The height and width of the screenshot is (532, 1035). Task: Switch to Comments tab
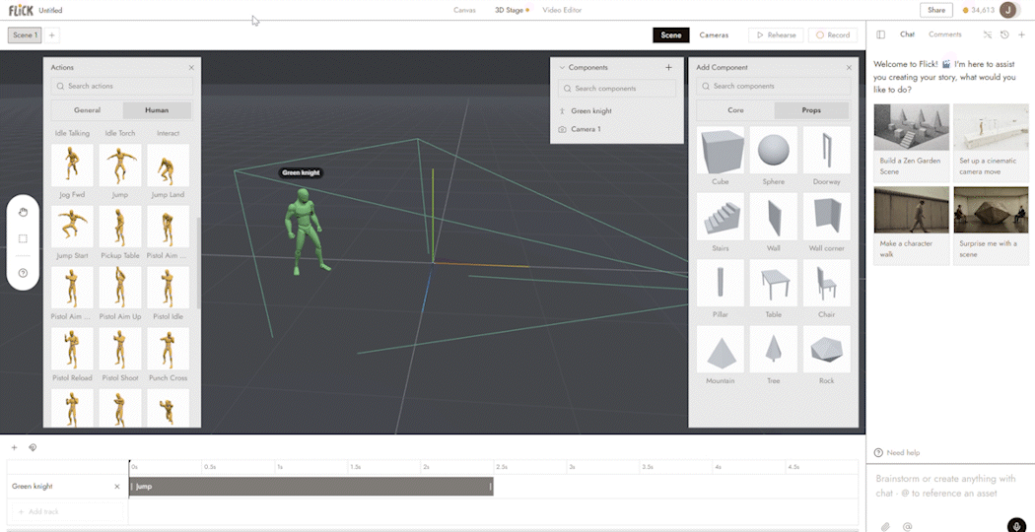(945, 34)
